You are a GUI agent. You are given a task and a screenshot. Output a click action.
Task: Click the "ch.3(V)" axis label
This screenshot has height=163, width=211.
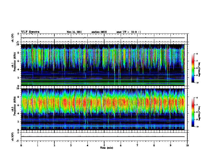coord(13,137)
